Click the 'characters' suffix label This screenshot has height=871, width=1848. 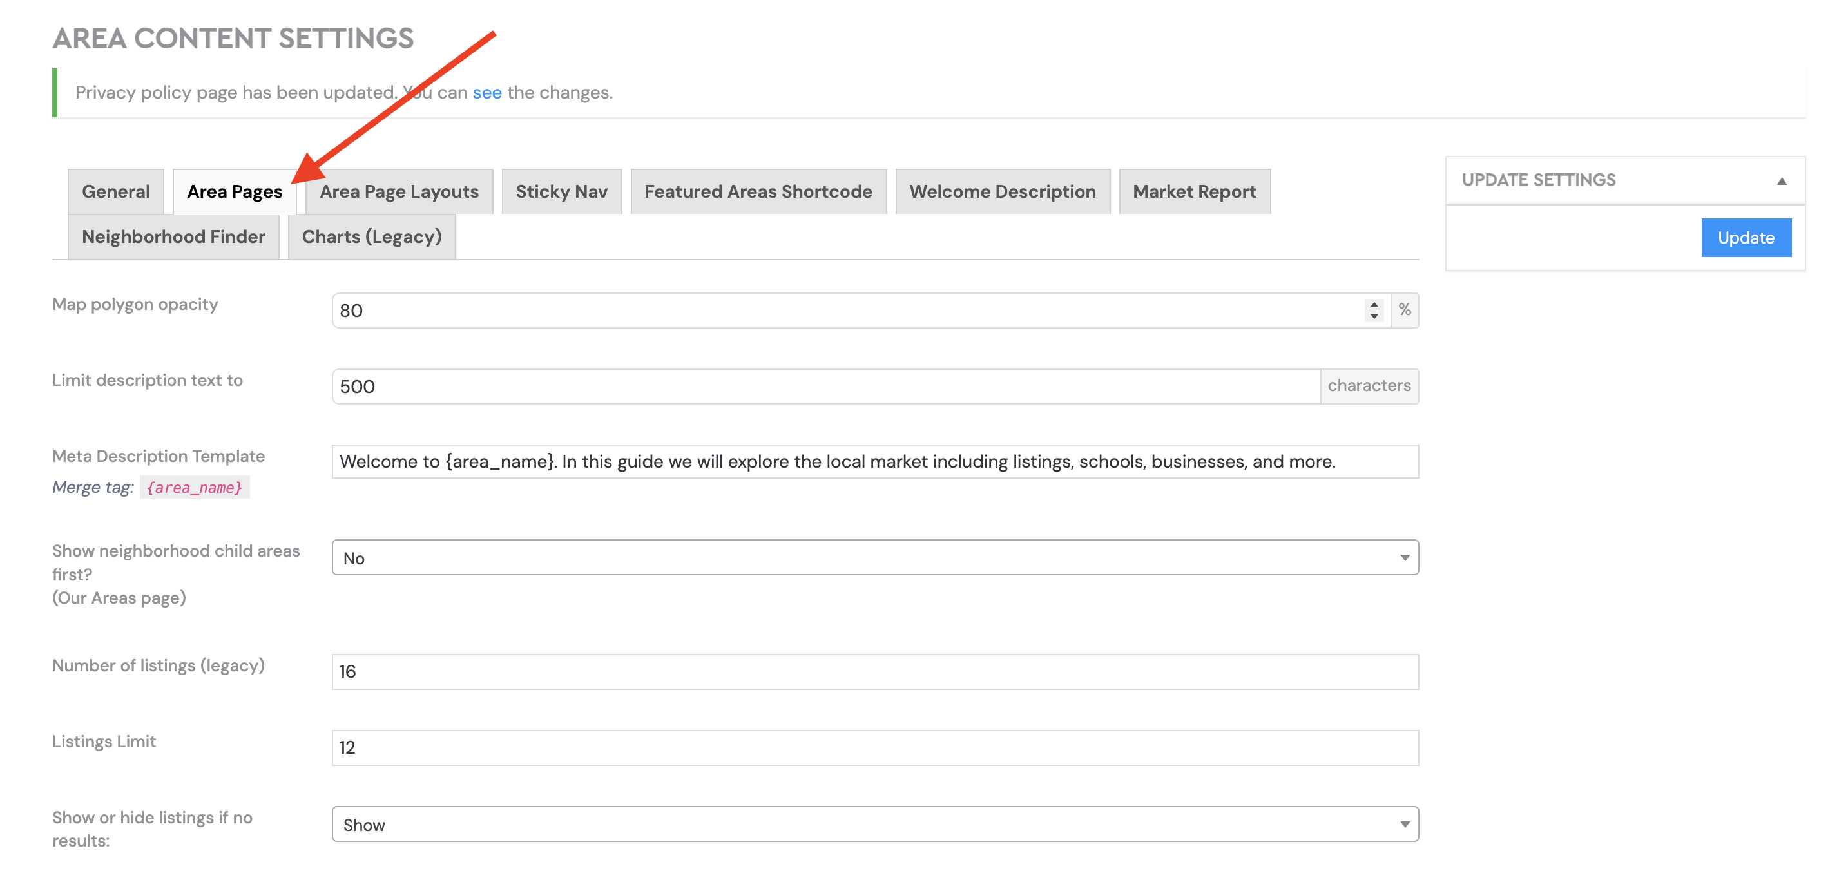pyautogui.click(x=1369, y=386)
